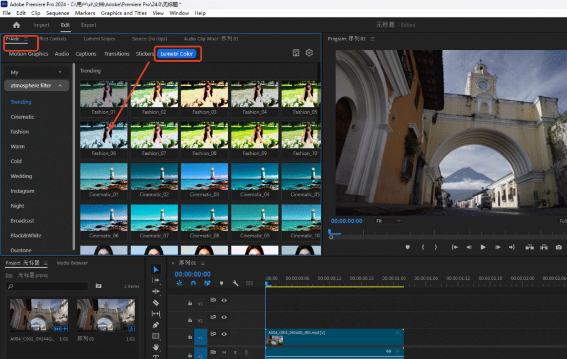Mute the A1 audio track
The image size is (567, 359).
click(x=224, y=352)
